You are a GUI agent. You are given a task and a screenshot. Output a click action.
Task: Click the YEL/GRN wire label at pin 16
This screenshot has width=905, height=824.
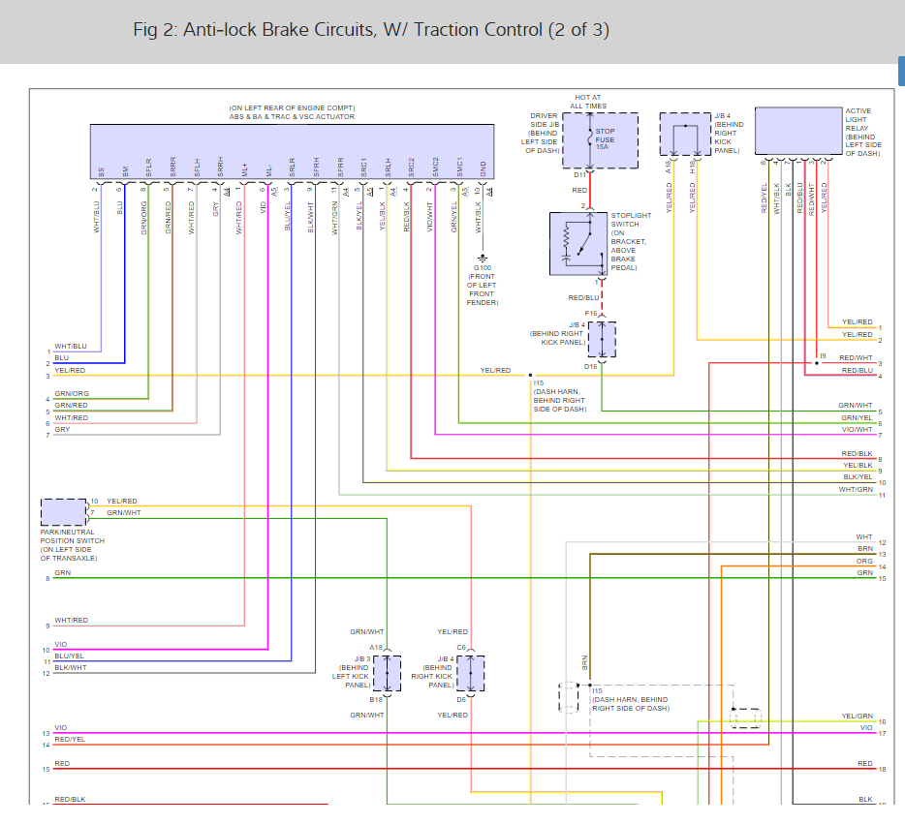tap(858, 716)
